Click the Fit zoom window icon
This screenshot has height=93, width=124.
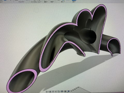58,91
